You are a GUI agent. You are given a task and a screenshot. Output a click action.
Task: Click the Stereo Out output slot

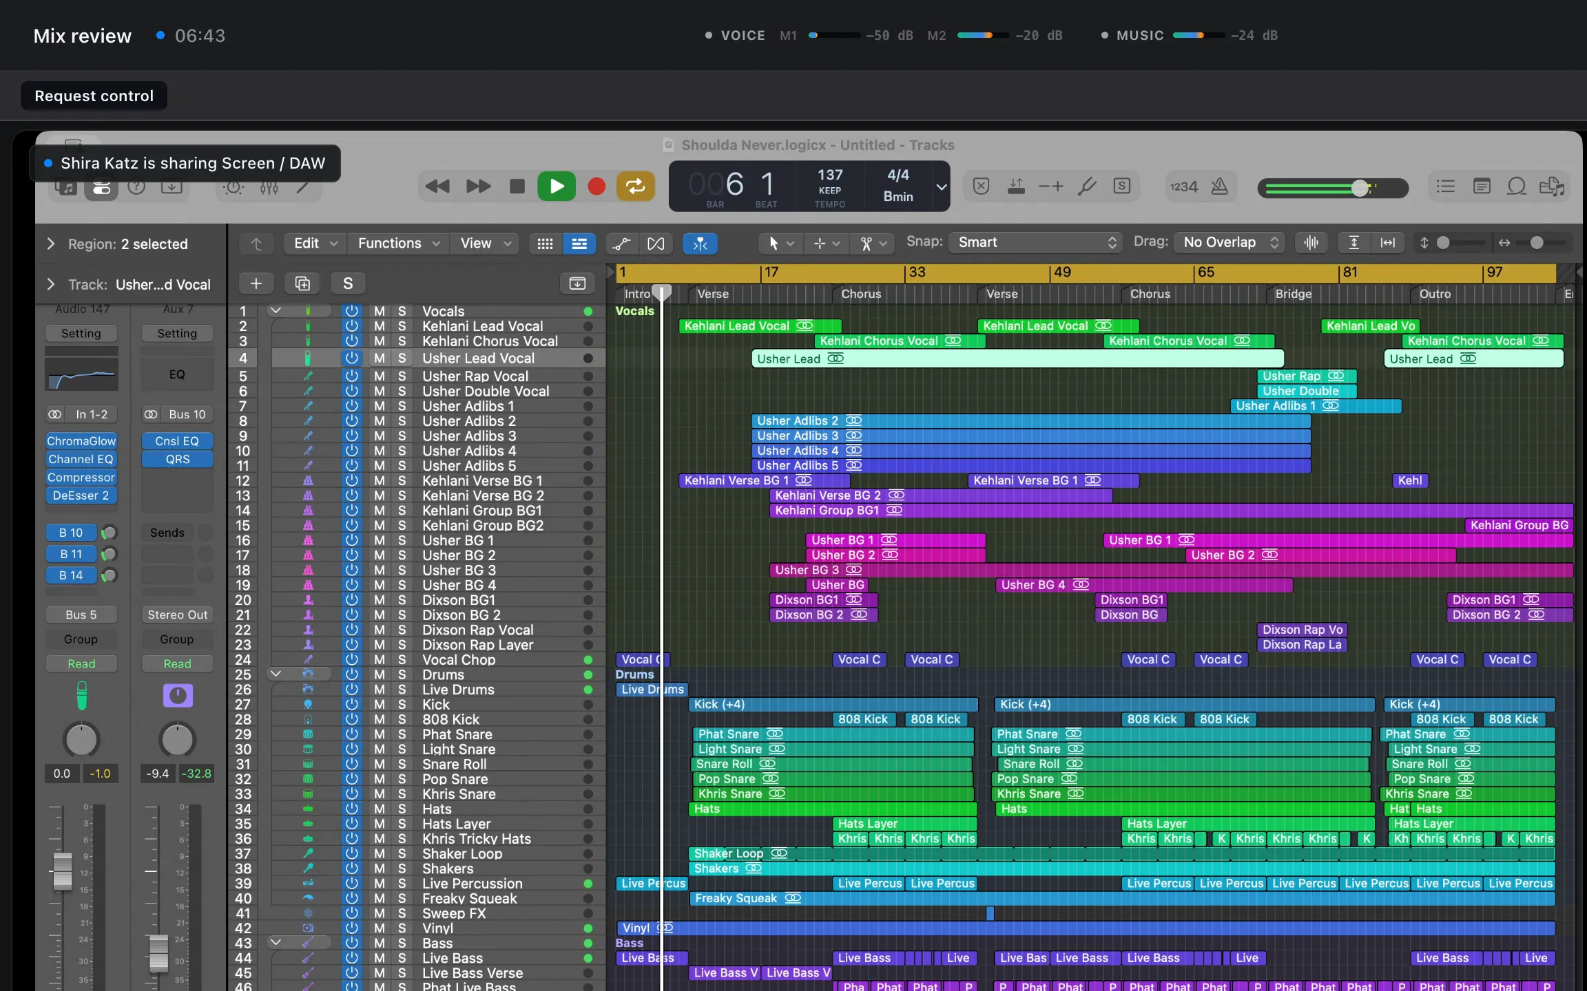point(177,615)
